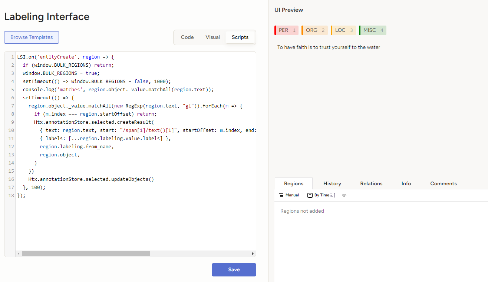Select Manual grouping in the Regions toolbar
488x282 pixels.
coord(288,195)
